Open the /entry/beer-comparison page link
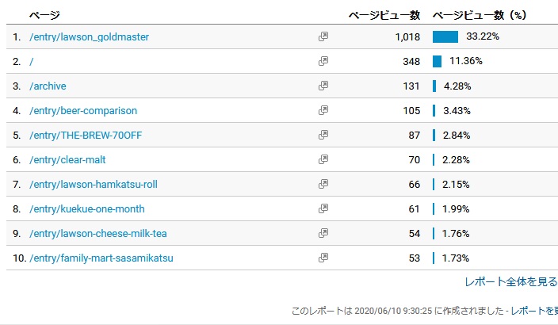 [x=83, y=111]
